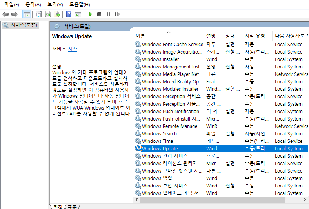Select Windows Perception 시뮬 service name
This screenshot has height=209, width=309.
[x=171, y=104]
